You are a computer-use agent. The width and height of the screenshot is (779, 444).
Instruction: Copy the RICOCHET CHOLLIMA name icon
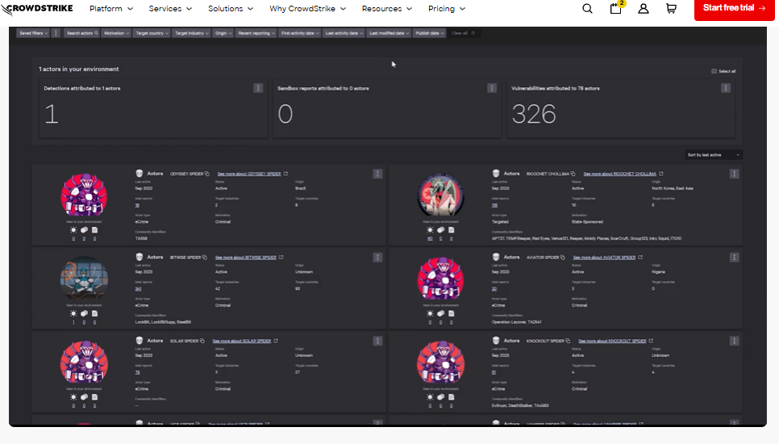point(573,174)
